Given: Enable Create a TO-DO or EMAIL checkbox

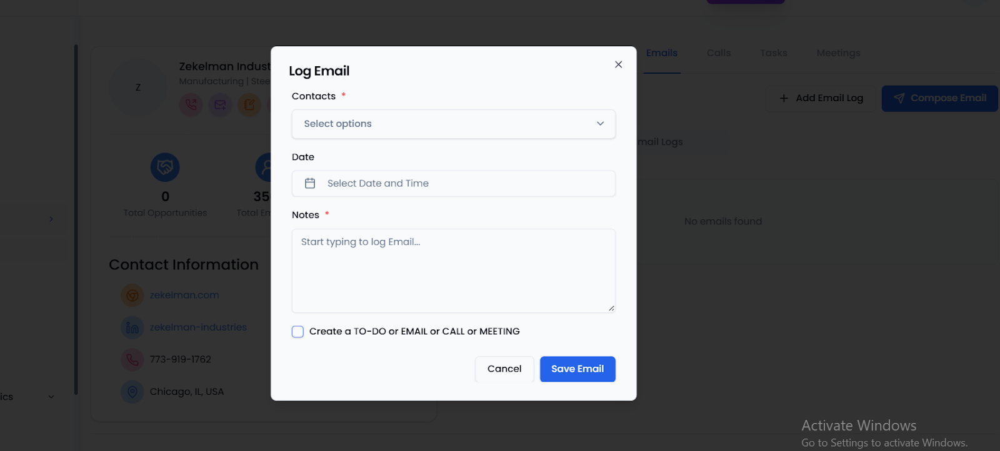Looking at the screenshot, I should pyautogui.click(x=298, y=332).
